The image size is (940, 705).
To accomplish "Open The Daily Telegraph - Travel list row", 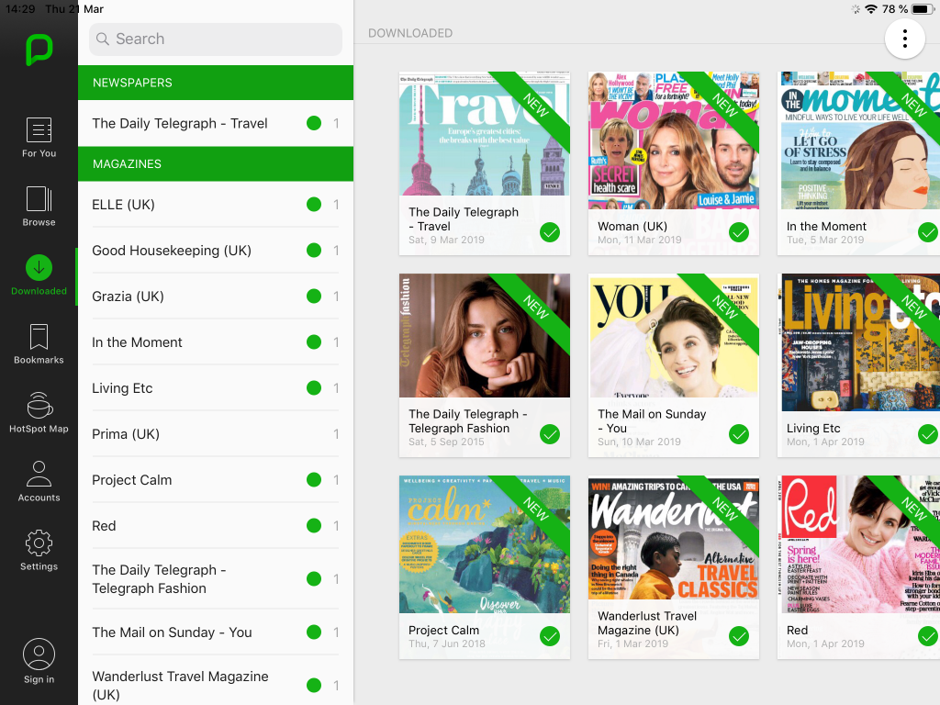I will 216,124.
